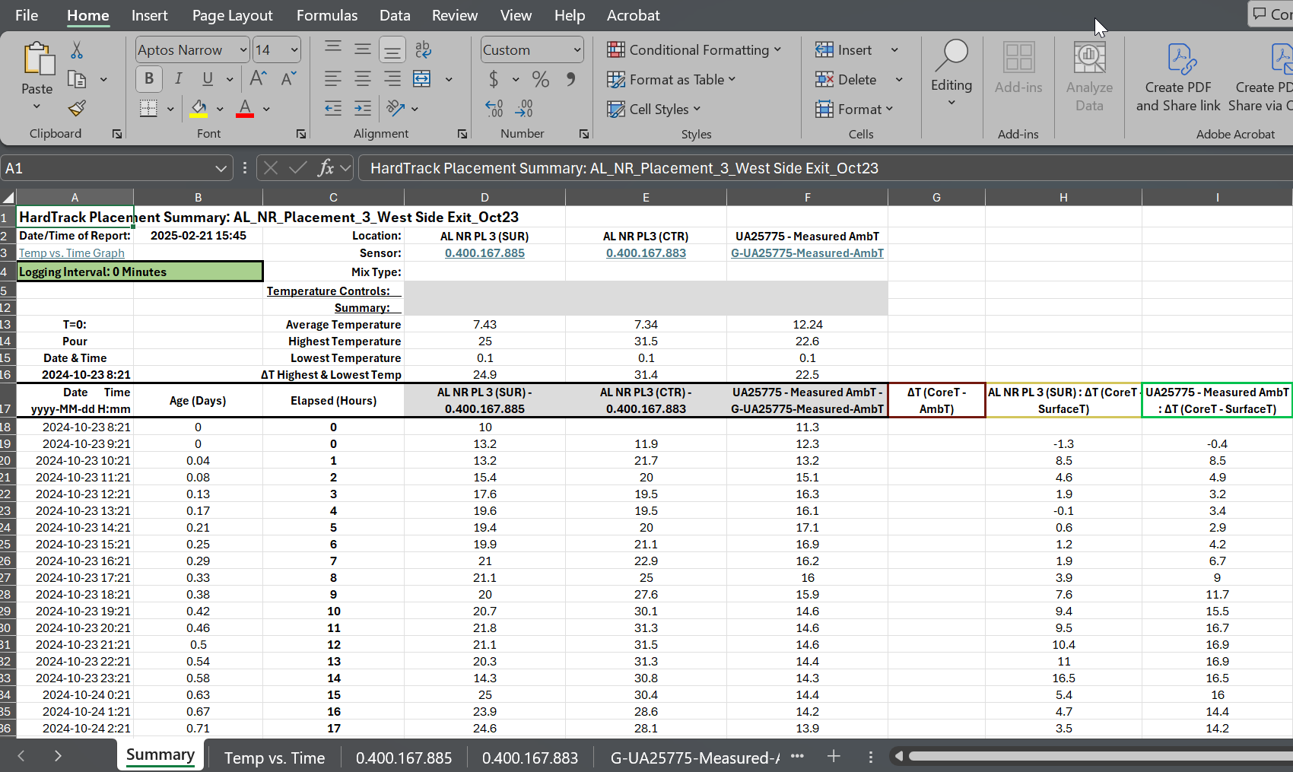1293x772 pixels.
Task: Click the Increase Font Size icon
Action: point(258,79)
